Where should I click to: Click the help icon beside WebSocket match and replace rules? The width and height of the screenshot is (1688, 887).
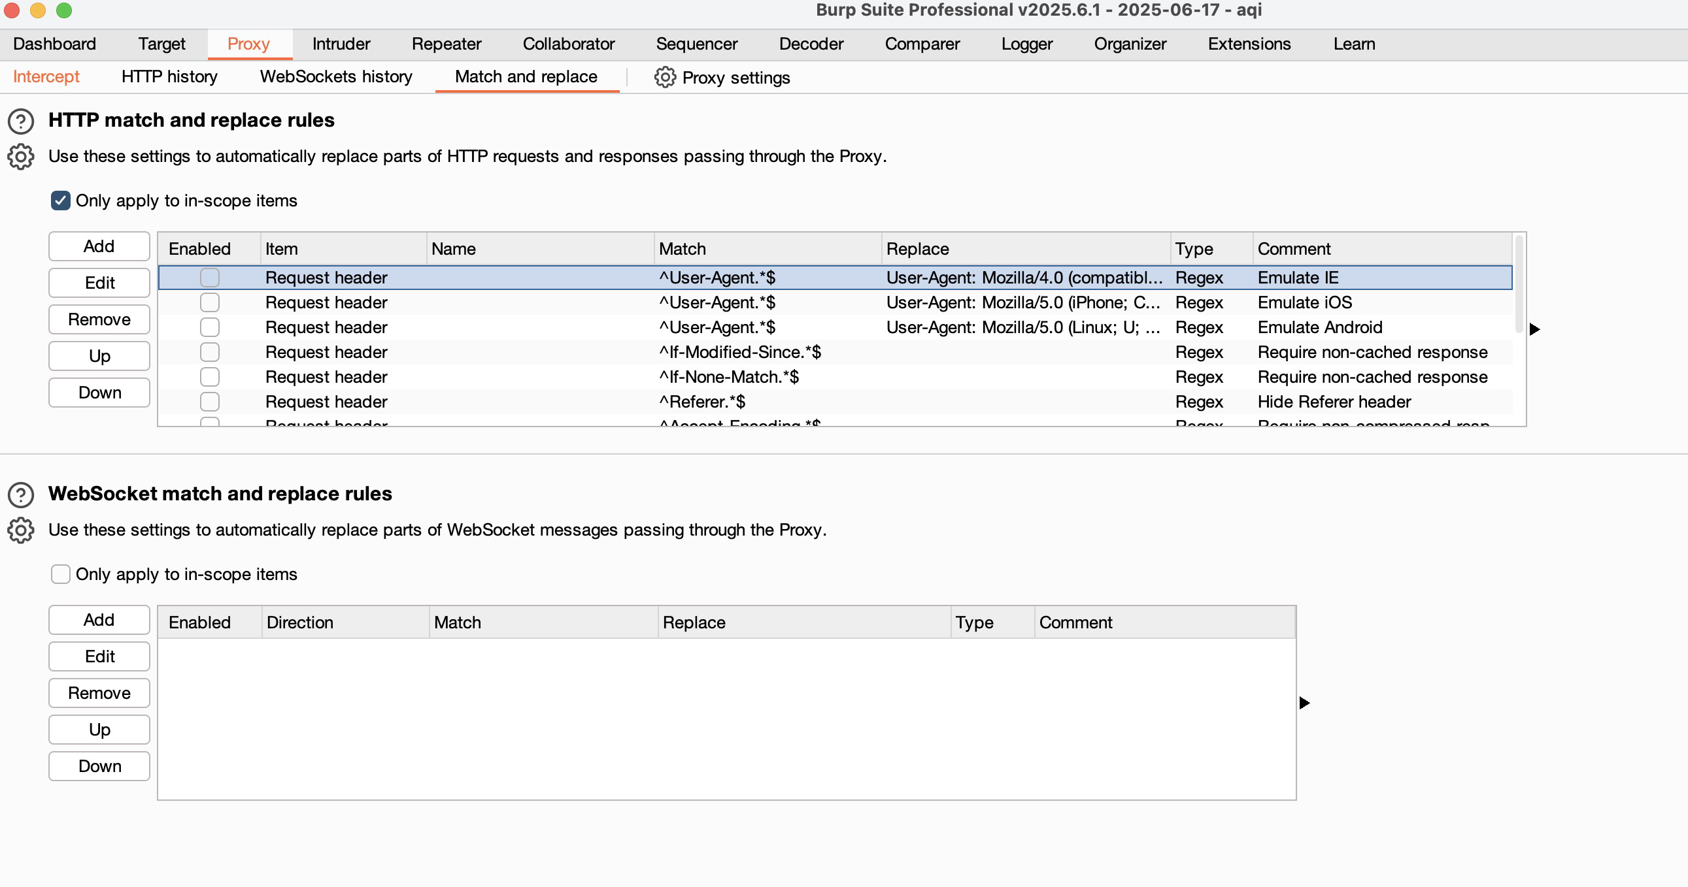[x=20, y=495]
